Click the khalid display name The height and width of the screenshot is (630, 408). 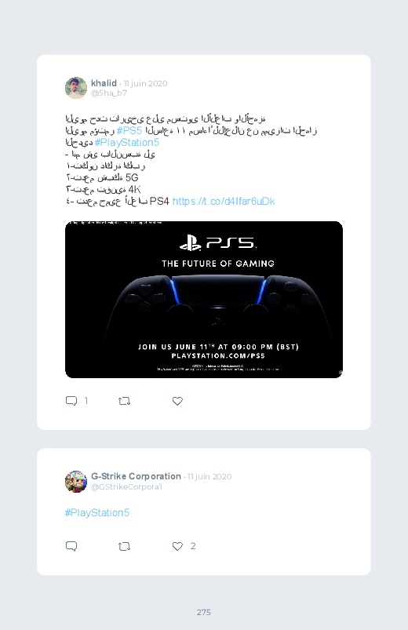[x=104, y=83]
